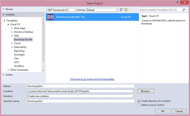This screenshot has width=190, height=116.
Task: Click the tree scrollbar up arrow
Action: click(x=43, y=19)
